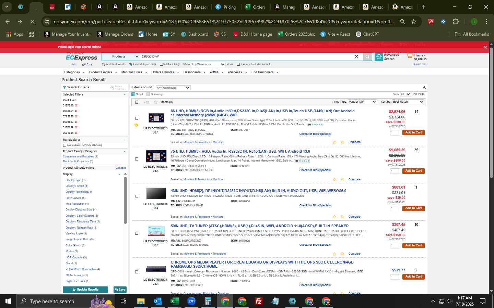This screenshot has height=308, width=494.
Task: Open Orders / Quotes menu
Action: click(x=165, y=72)
